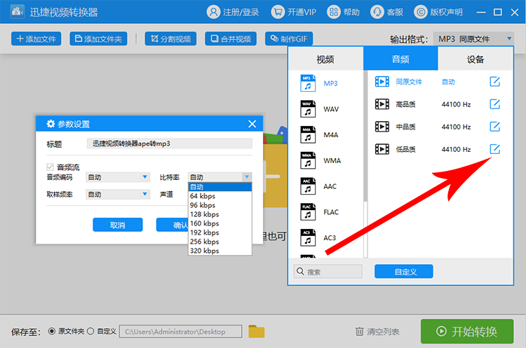Click the 客服 headset icon

pyautogui.click(x=377, y=12)
